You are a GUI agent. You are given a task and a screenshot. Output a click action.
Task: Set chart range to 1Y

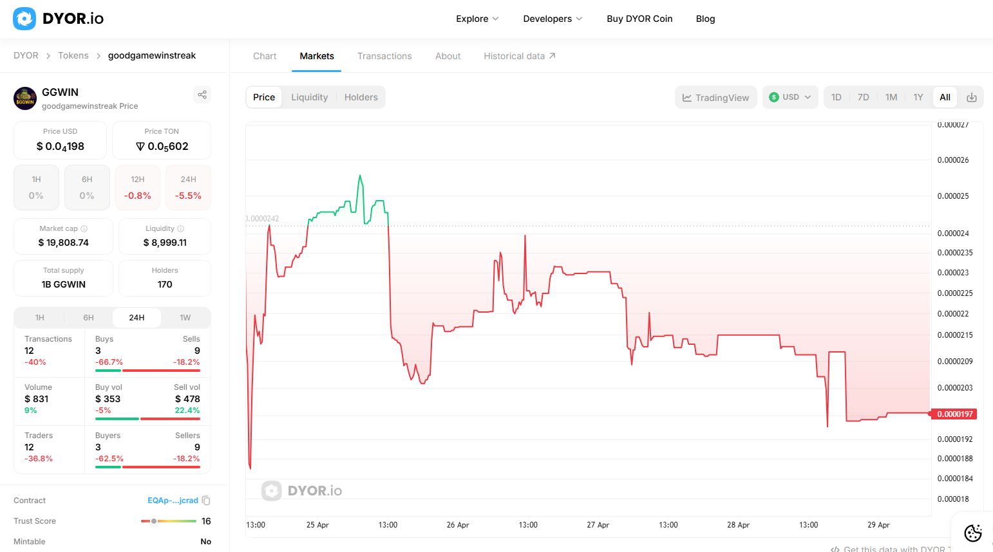(x=918, y=97)
